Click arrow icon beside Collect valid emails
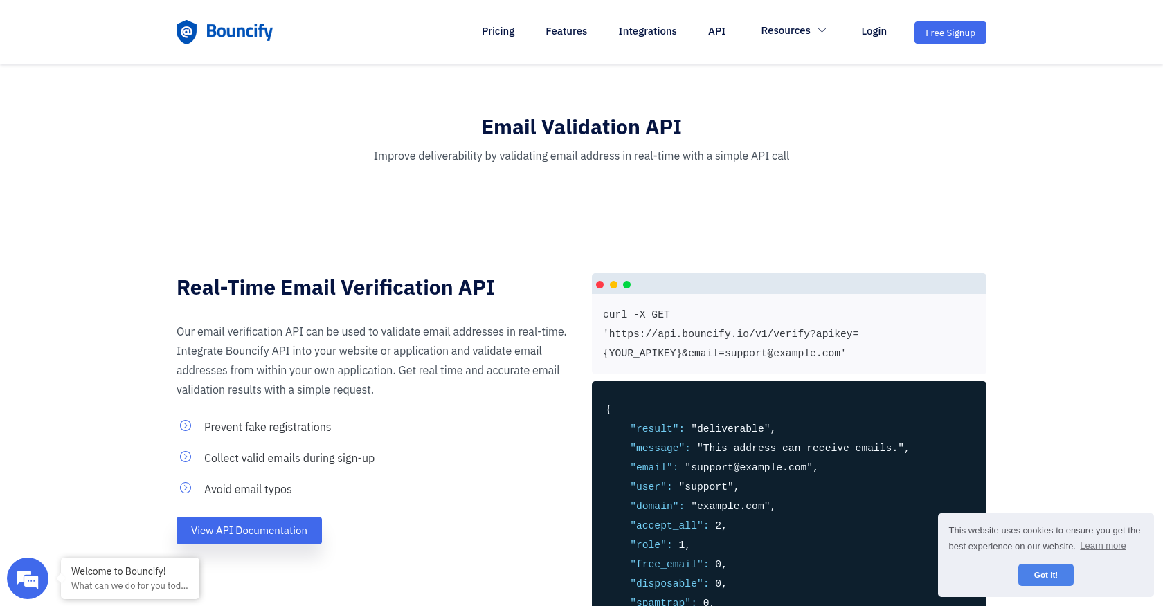This screenshot has width=1163, height=606. (186, 457)
